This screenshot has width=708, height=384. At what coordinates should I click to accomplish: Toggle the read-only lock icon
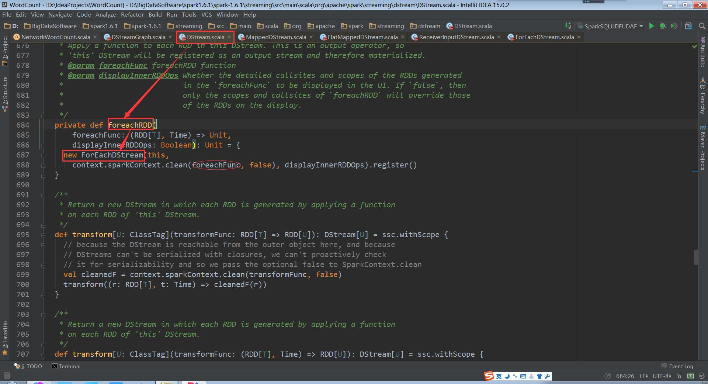(x=679, y=376)
